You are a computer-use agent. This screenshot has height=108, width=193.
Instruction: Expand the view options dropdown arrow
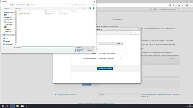87,8
